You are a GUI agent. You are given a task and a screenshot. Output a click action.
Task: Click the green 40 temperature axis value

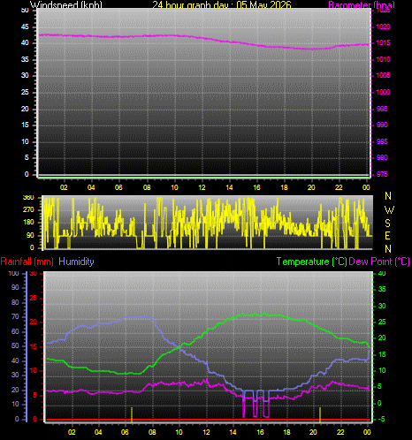coord(382,273)
